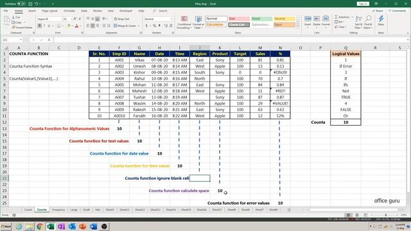Image resolution: width=411 pixels, height=231 pixels.
Task: Toggle Italic formatting
Action: pyautogui.click(x=44, y=26)
